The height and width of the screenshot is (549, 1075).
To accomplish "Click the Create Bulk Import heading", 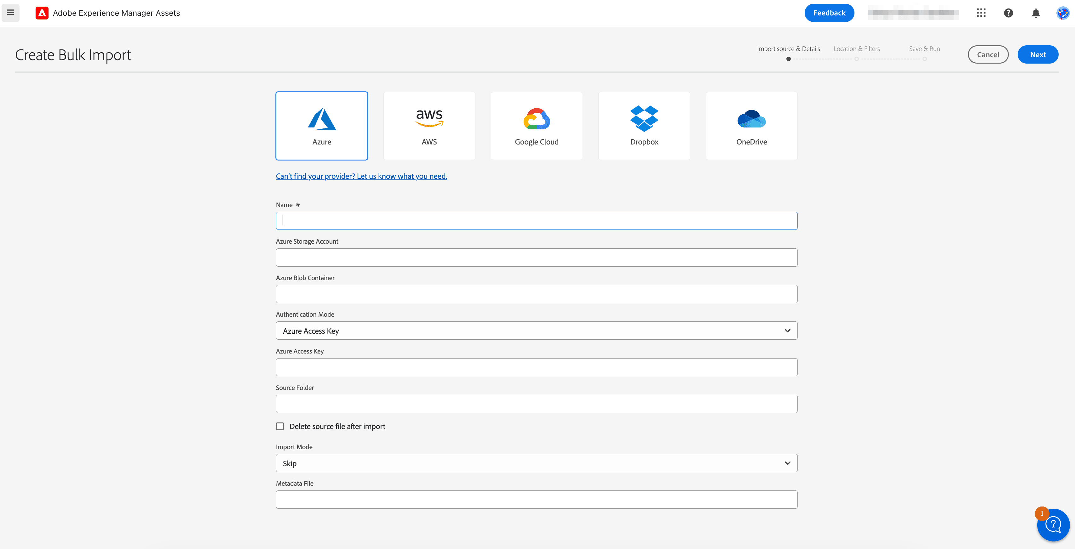I will 73,55.
